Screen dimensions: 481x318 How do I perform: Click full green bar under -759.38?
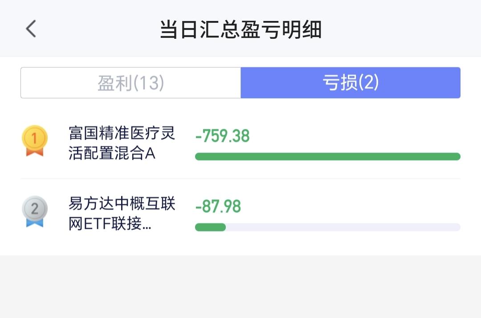(328, 157)
